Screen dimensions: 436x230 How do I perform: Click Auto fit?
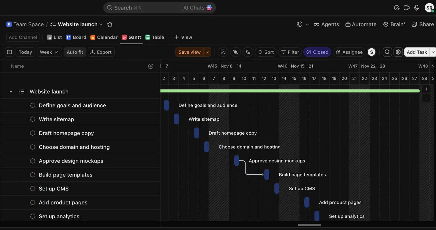point(75,52)
